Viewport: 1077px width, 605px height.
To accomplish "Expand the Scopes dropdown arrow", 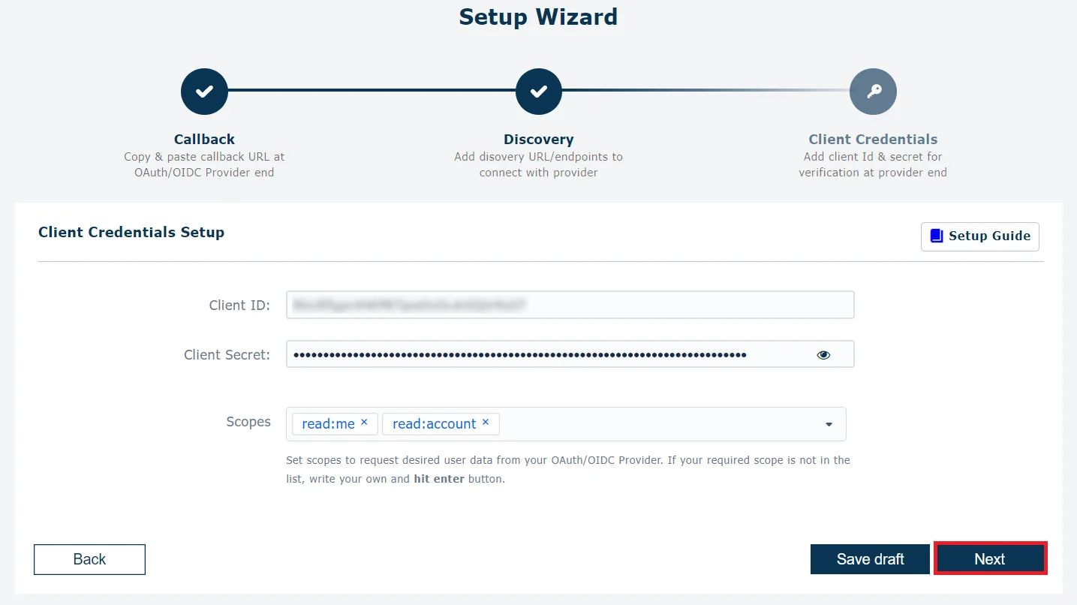I will [x=829, y=424].
